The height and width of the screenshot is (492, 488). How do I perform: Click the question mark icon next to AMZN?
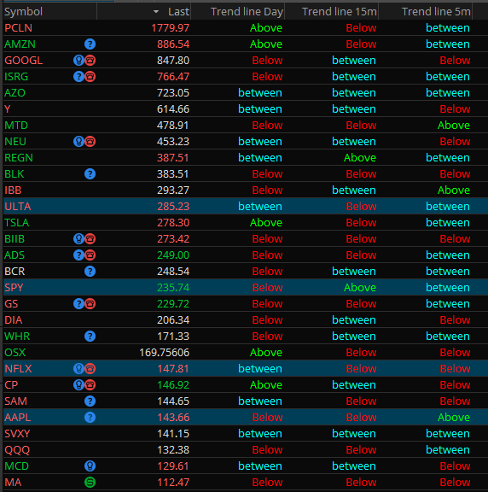[90, 44]
